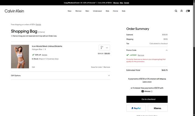
Task: Open the New menu item
Action: [69, 11]
